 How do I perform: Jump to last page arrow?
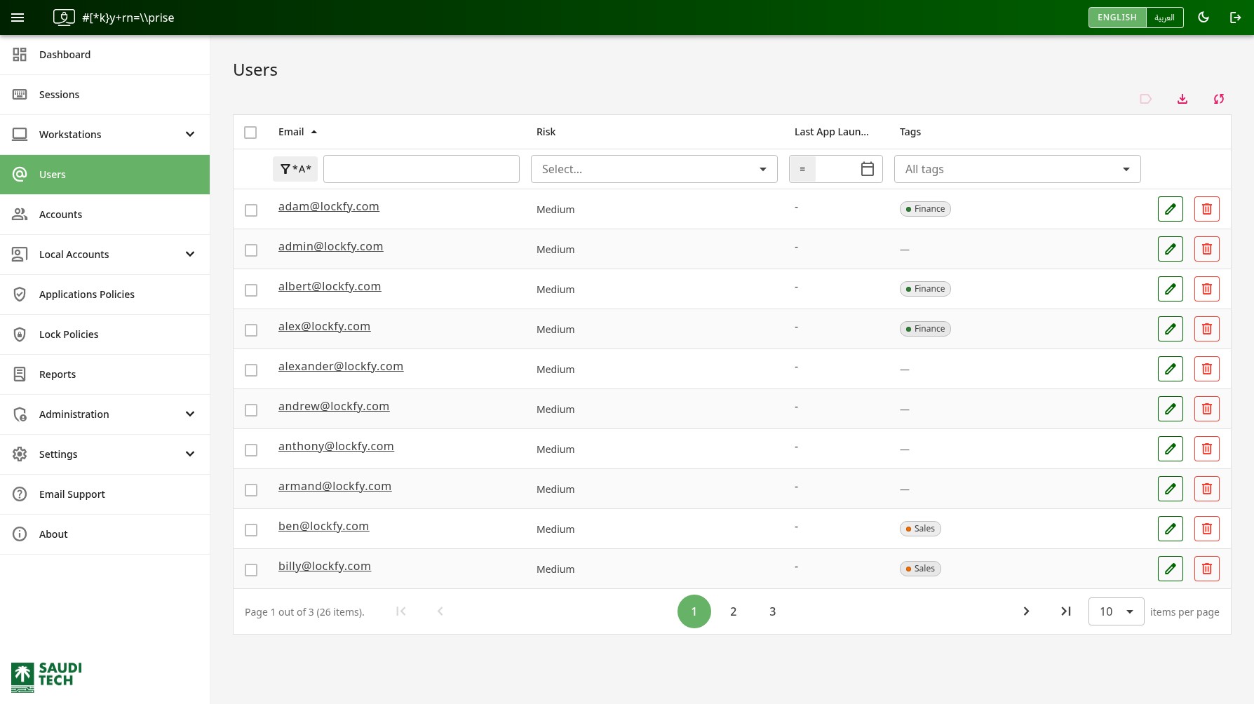pyautogui.click(x=1066, y=611)
